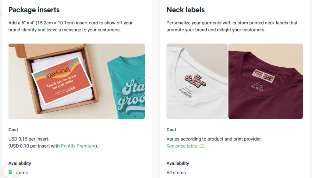Click the white shirt neck label photo
Viewport: 312px width, 178px height.
point(197,81)
